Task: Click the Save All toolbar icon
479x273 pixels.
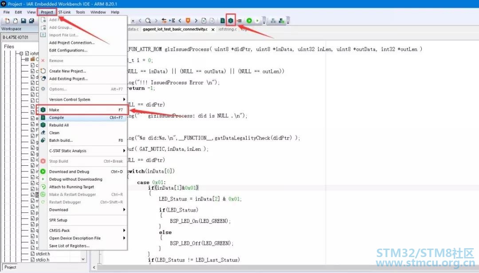Action: [x=31, y=21]
